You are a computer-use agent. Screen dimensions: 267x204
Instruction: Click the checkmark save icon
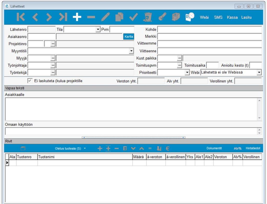(133, 17)
